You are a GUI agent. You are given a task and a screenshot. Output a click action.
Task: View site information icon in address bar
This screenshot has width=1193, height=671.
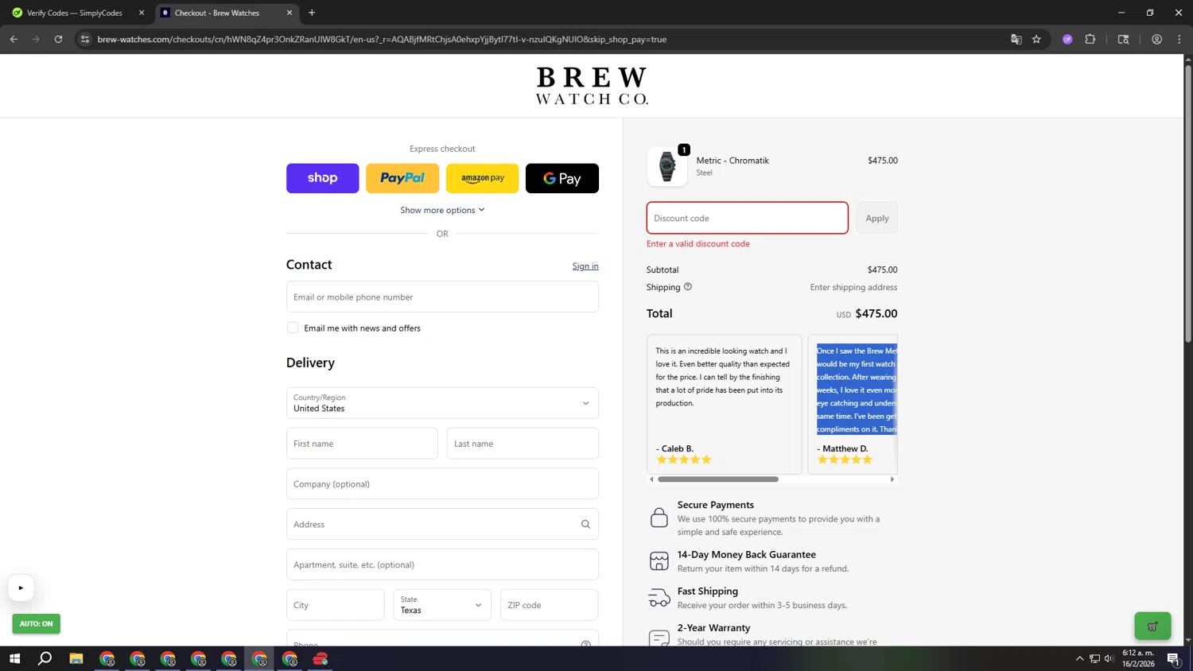[x=85, y=39]
